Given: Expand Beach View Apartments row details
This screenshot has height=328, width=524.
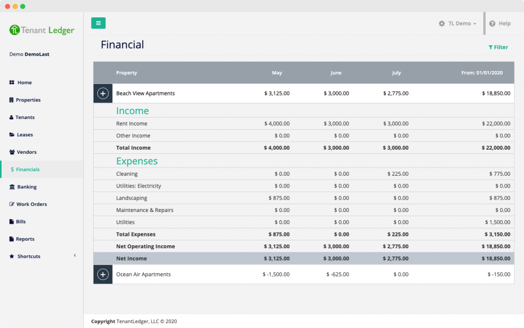Looking at the screenshot, I should click(x=102, y=93).
